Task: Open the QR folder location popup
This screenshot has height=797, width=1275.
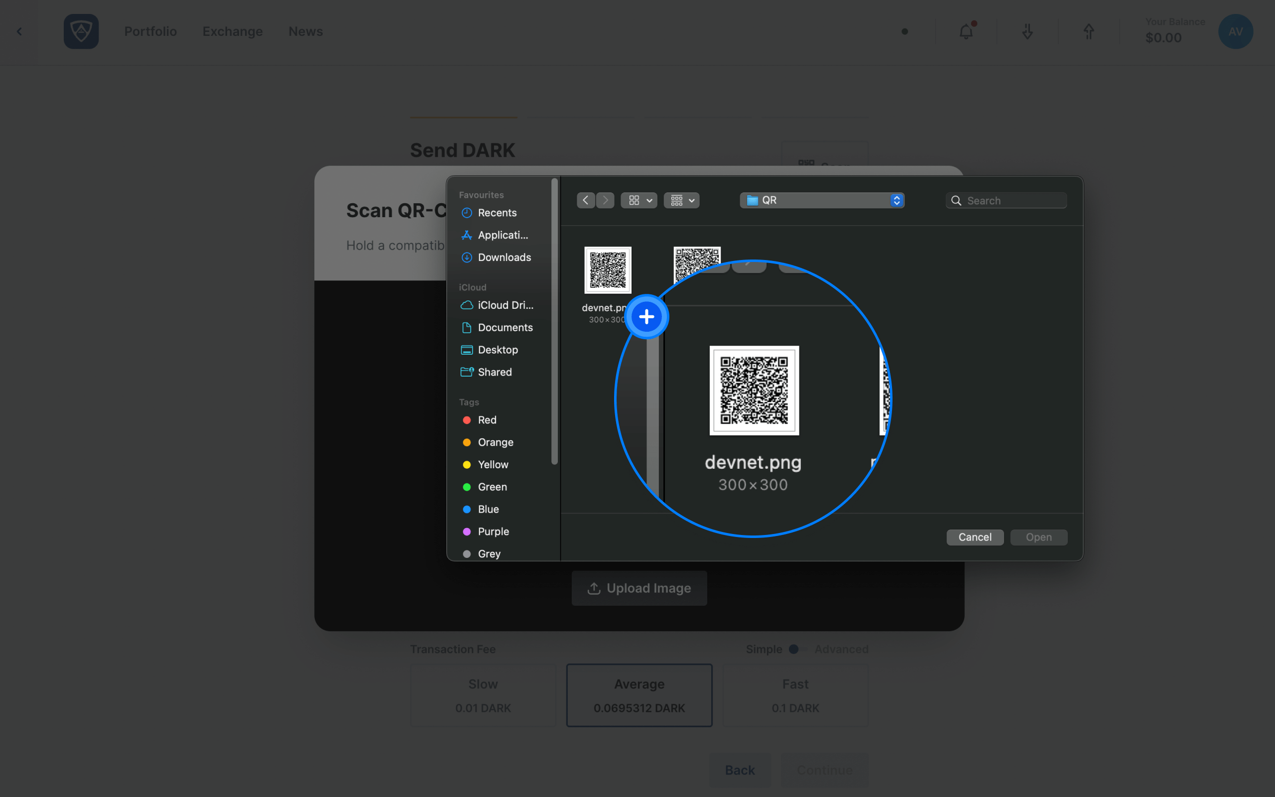Action: coord(822,200)
